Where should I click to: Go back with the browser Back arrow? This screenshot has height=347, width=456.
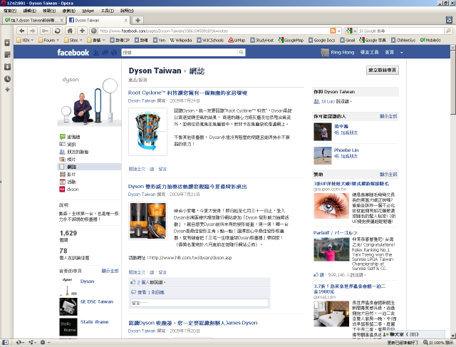pyautogui.click(x=22, y=31)
